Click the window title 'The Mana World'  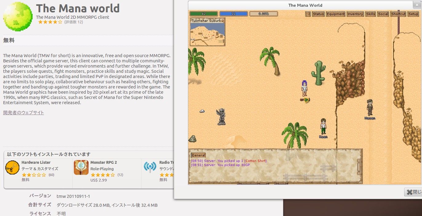click(305, 5)
